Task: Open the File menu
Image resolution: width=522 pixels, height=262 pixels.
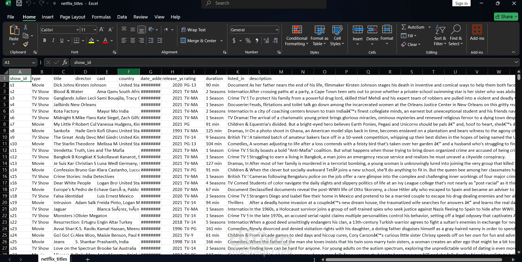Action: [11, 17]
